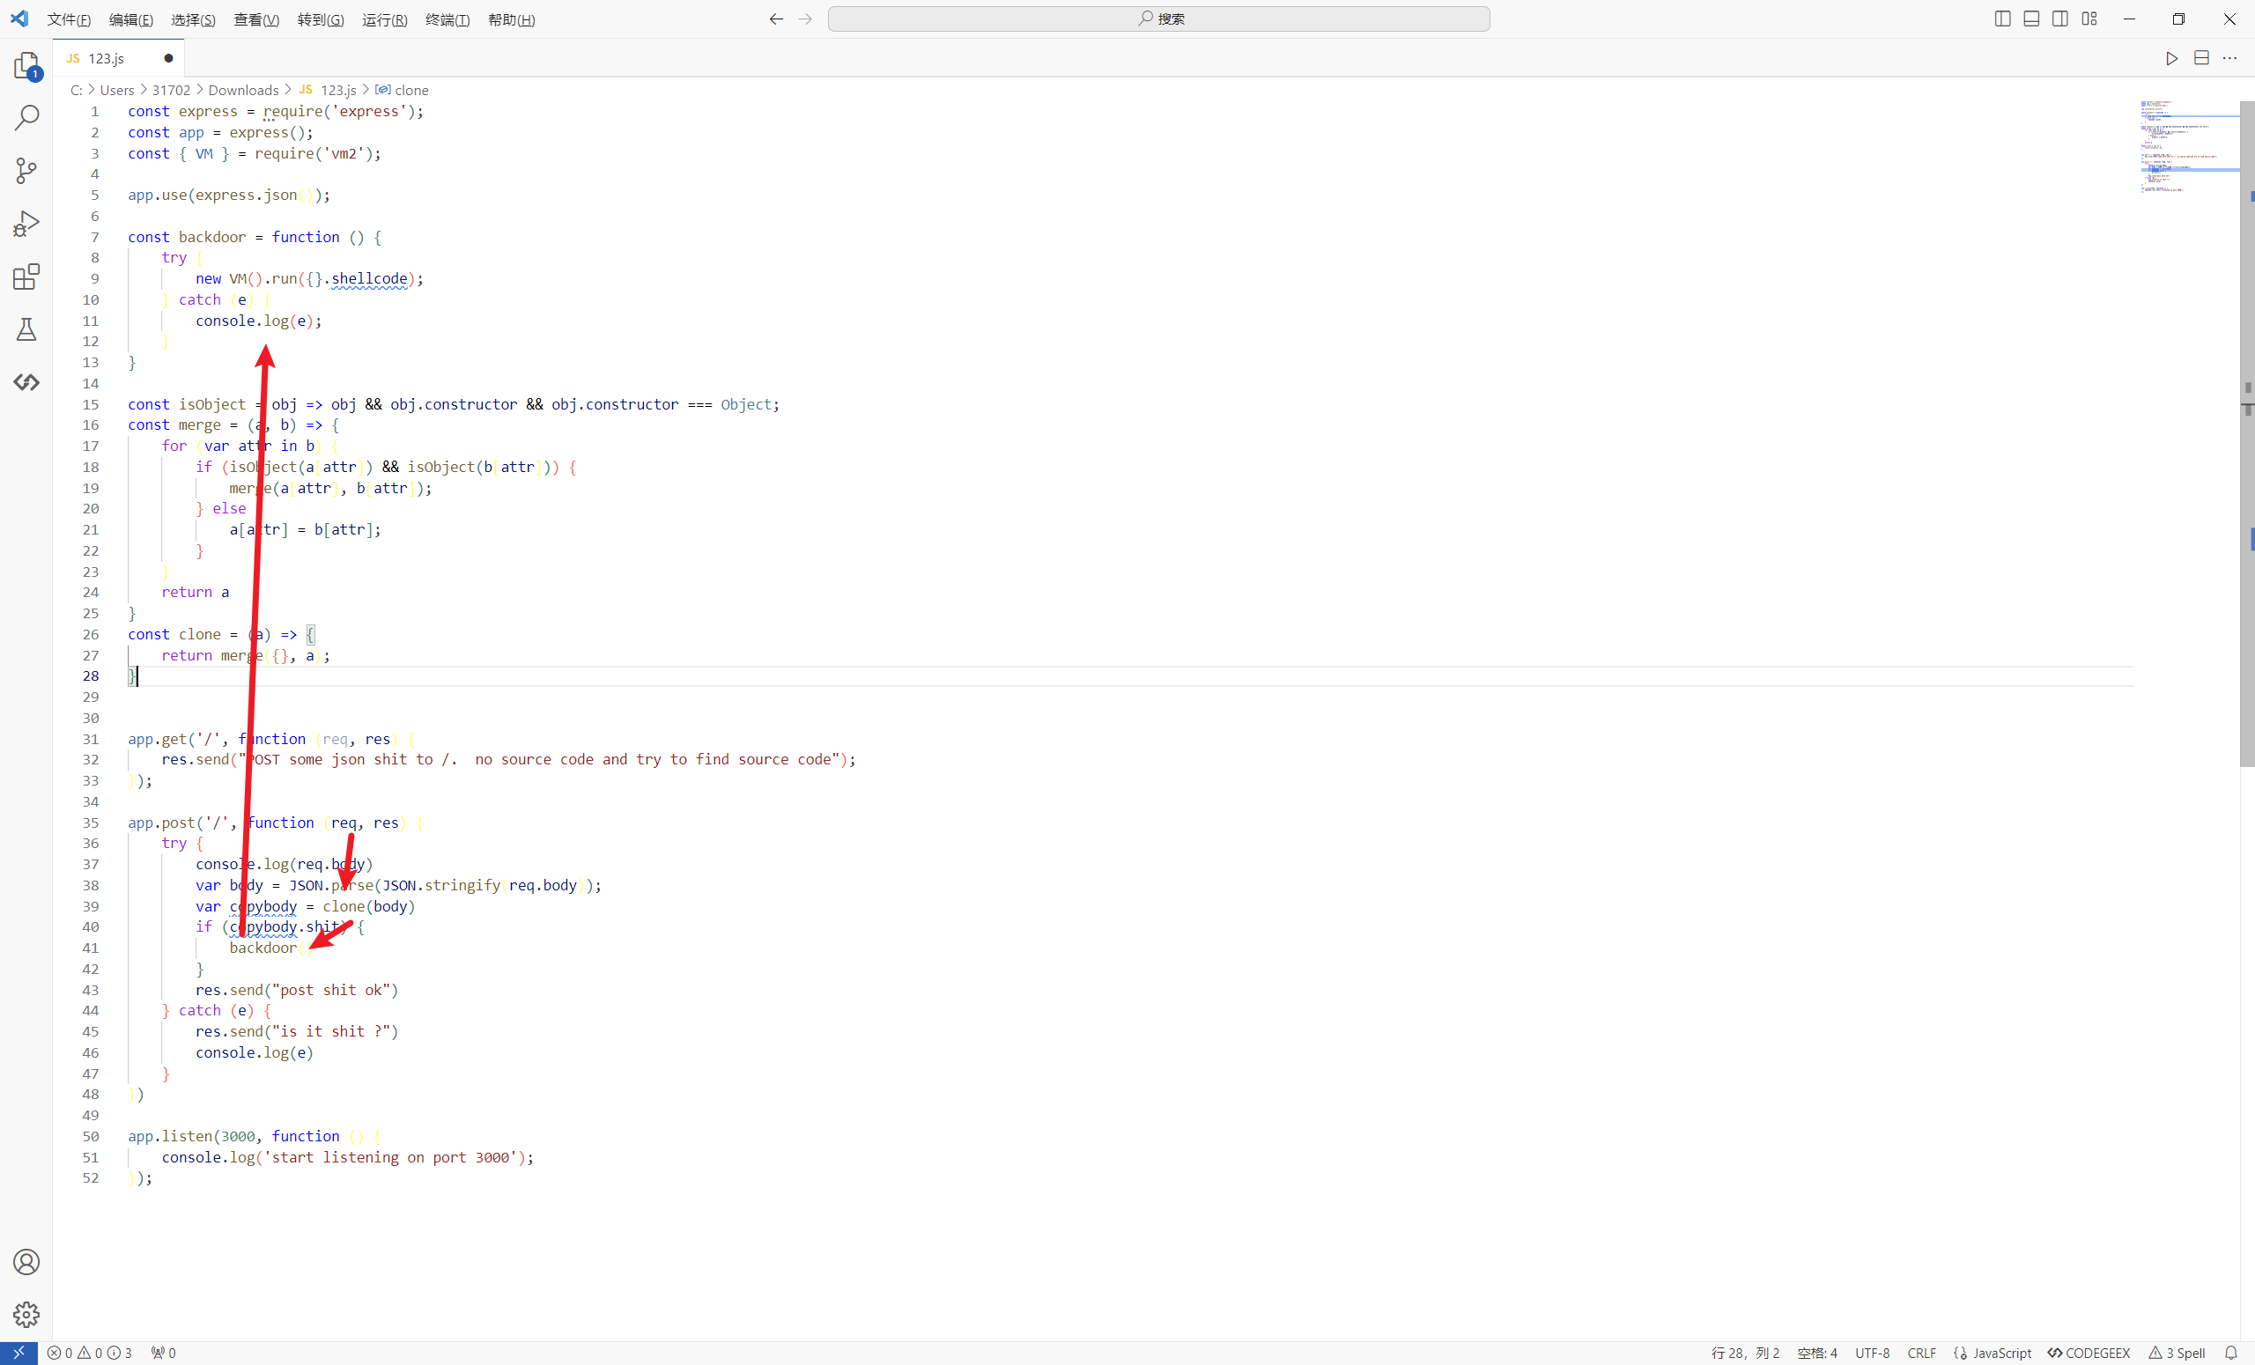Open editor more actions ellipsis

pyautogui.click(x=2229, y=58)
